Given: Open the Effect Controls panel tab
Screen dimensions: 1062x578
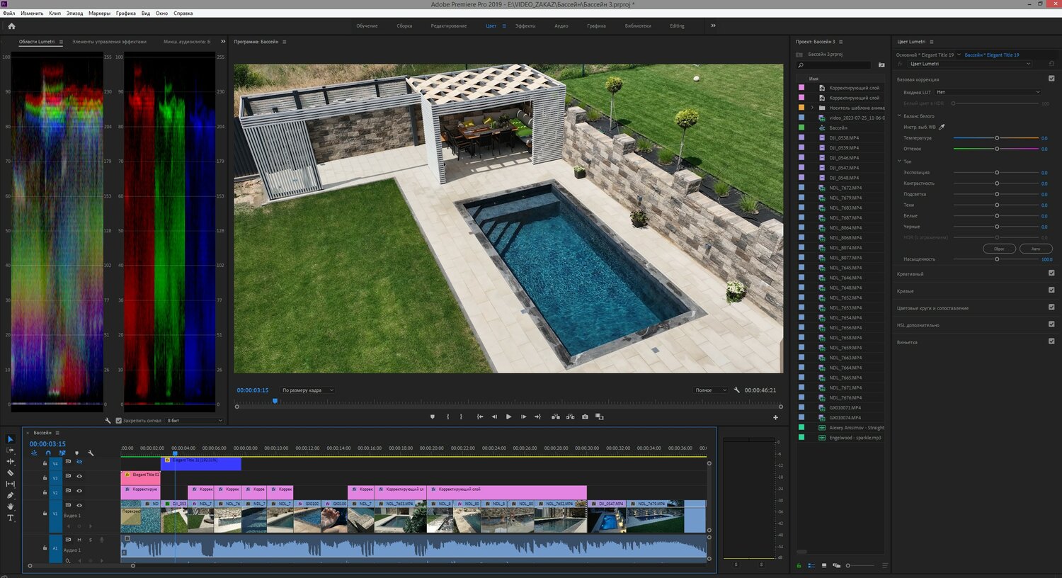Looking at the screenshot, I should click(x=109, y=42).
